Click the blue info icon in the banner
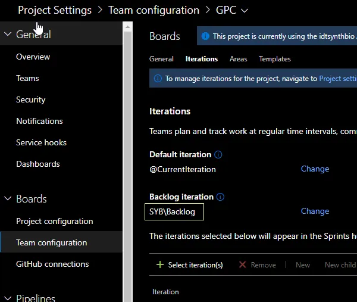 (x=205, y=36)
